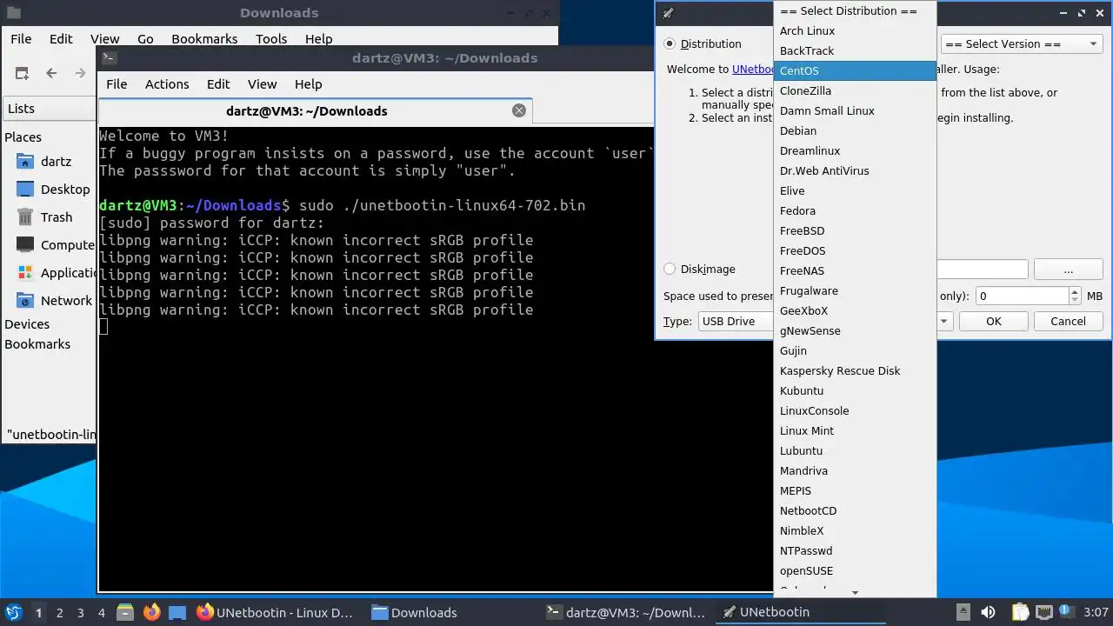Open clipboard manager tray icon
This screenshot has width=1113, height=626.
pos(1020,612)
